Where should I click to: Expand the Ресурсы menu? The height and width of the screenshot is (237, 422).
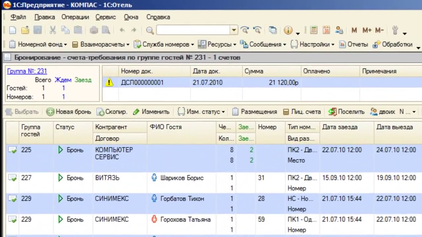[x=217, y=44]
